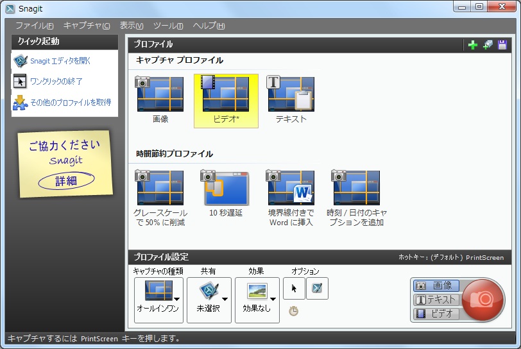Select the 10 秒遅延 profile

point(226,194)
